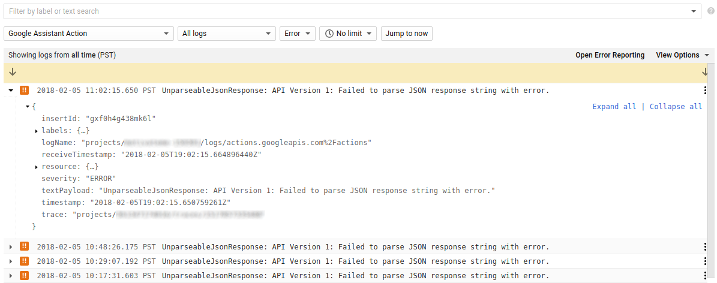Image resolution: width=717 pixels, height=283 pixels.
Task: Expand the resource field in log JSON
Action: [x=37, y=167]
